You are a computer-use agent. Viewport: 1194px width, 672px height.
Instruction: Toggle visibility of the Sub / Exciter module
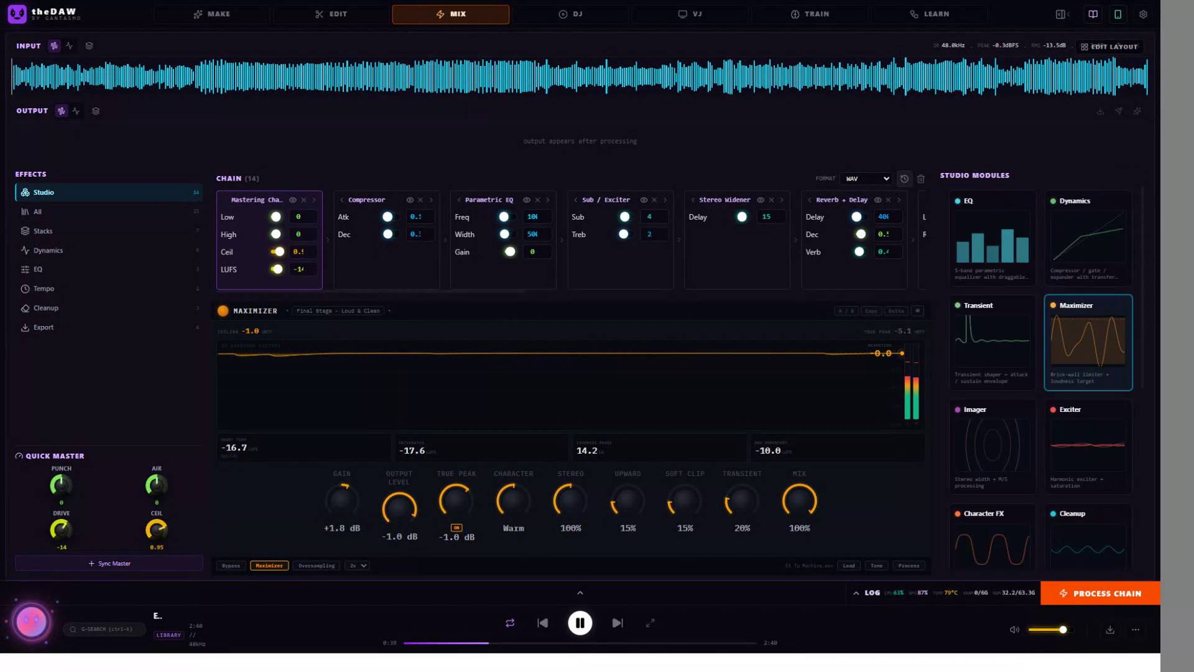[x=644, y=200]
